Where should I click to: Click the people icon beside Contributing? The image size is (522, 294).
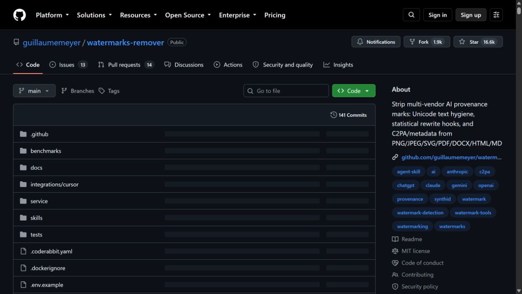tap(395, 275)
